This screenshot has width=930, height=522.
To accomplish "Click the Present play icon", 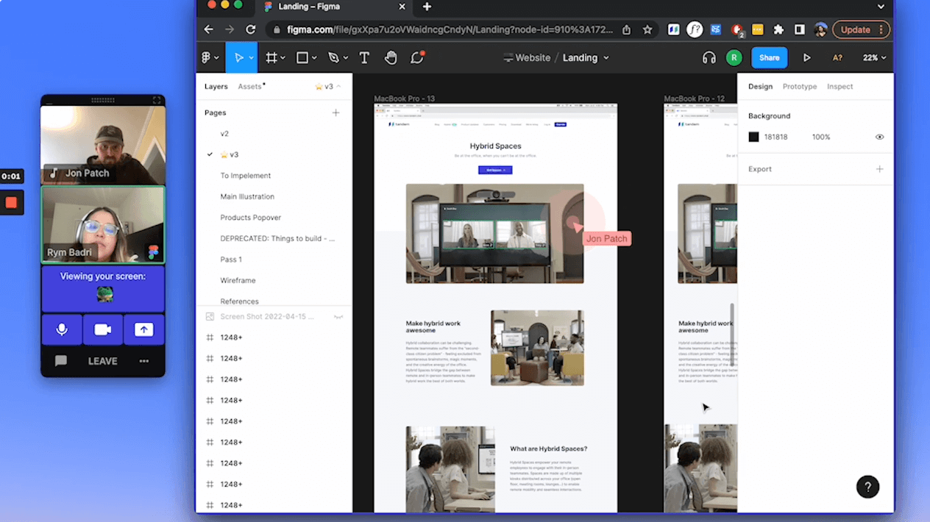I will (x=806, y=58).
